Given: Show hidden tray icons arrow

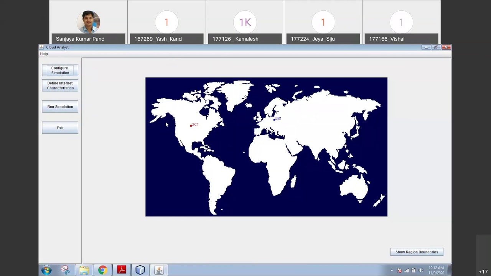Looking at the screenshot, I should pyautogui.click(x=392, y=271).
